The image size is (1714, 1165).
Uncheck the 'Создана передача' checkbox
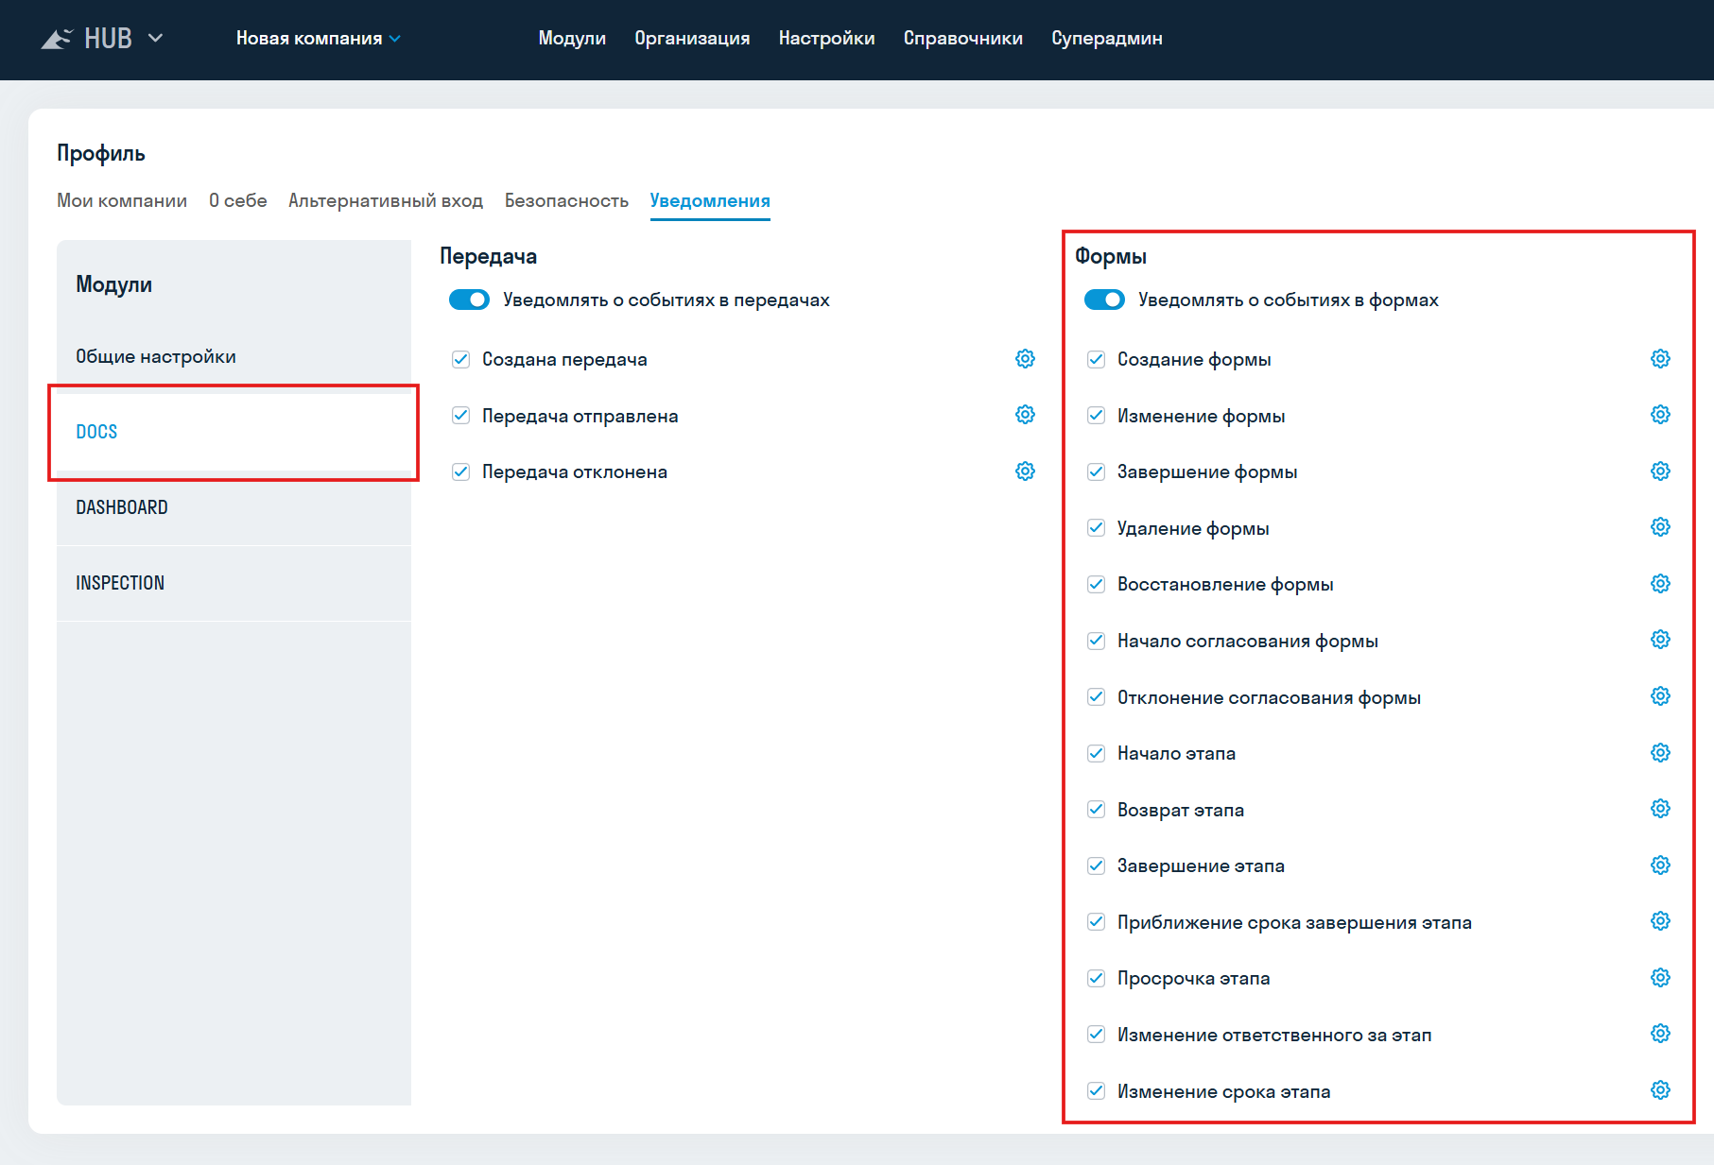click(461, 359)
